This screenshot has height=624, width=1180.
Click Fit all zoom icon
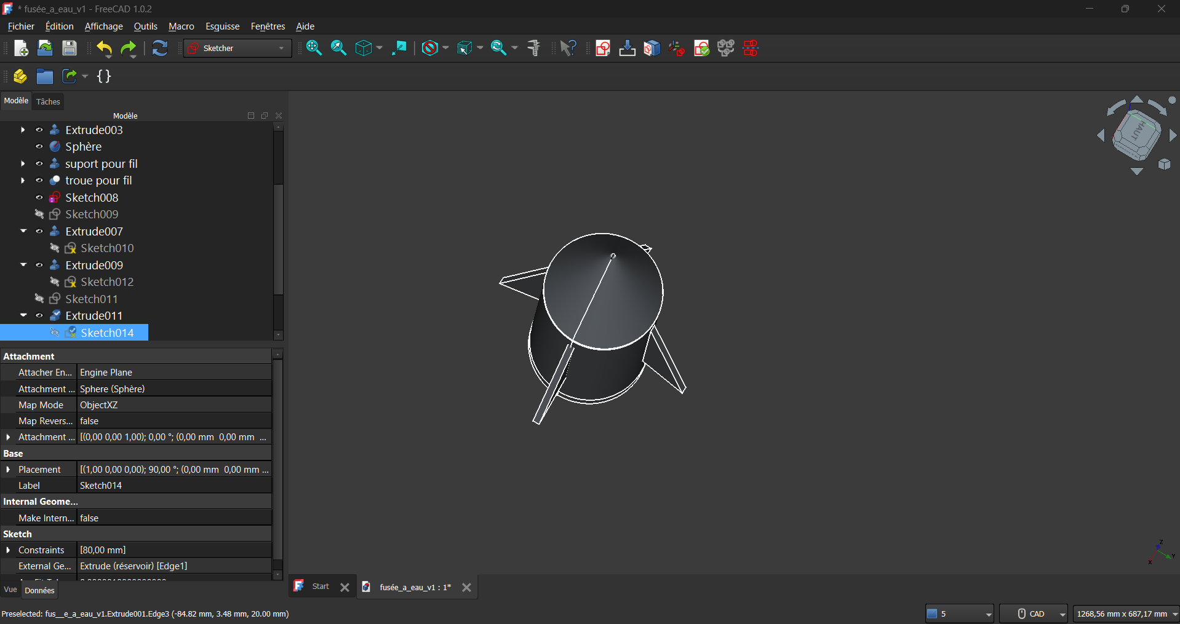click(314, 49)
